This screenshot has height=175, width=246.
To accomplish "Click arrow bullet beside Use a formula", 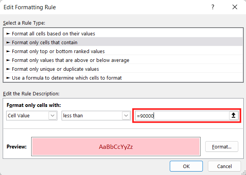I will pyautogui.click(x=8, y=78).
